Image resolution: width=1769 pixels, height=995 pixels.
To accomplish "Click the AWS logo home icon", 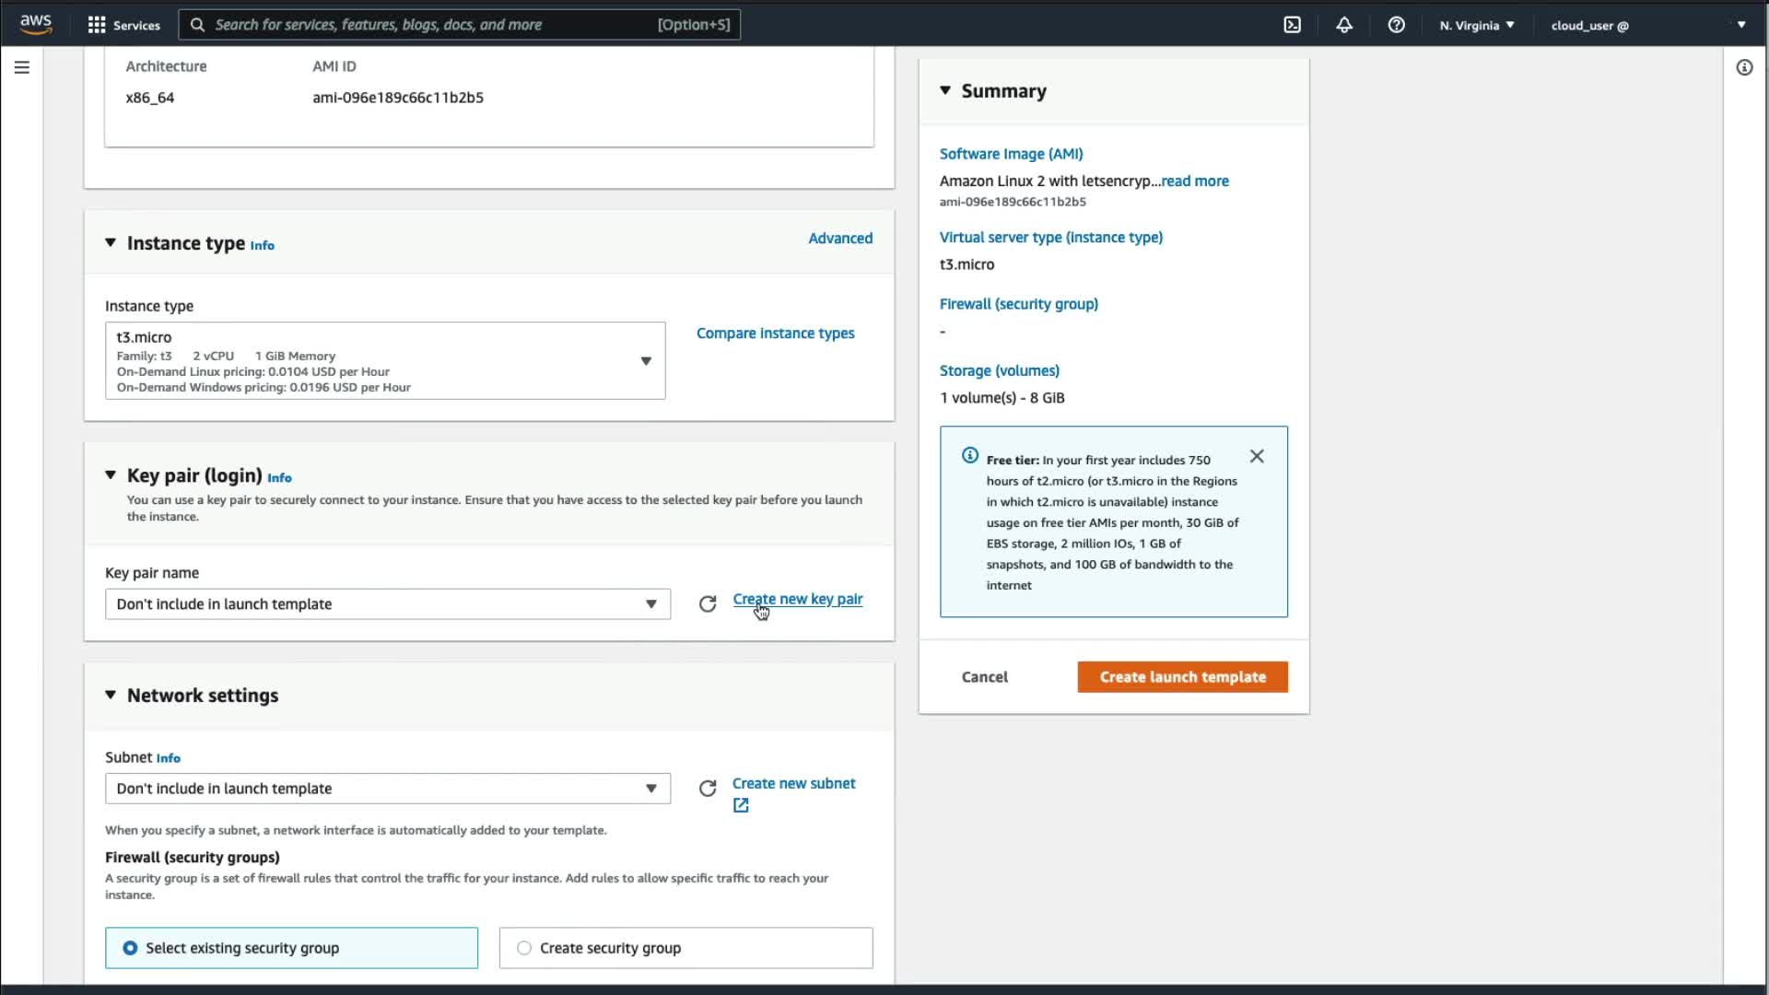I will [x=36, y=24].
